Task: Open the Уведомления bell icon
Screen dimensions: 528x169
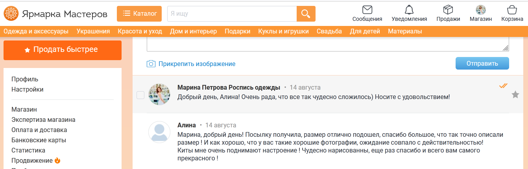Action: click(x=409, y=9)
